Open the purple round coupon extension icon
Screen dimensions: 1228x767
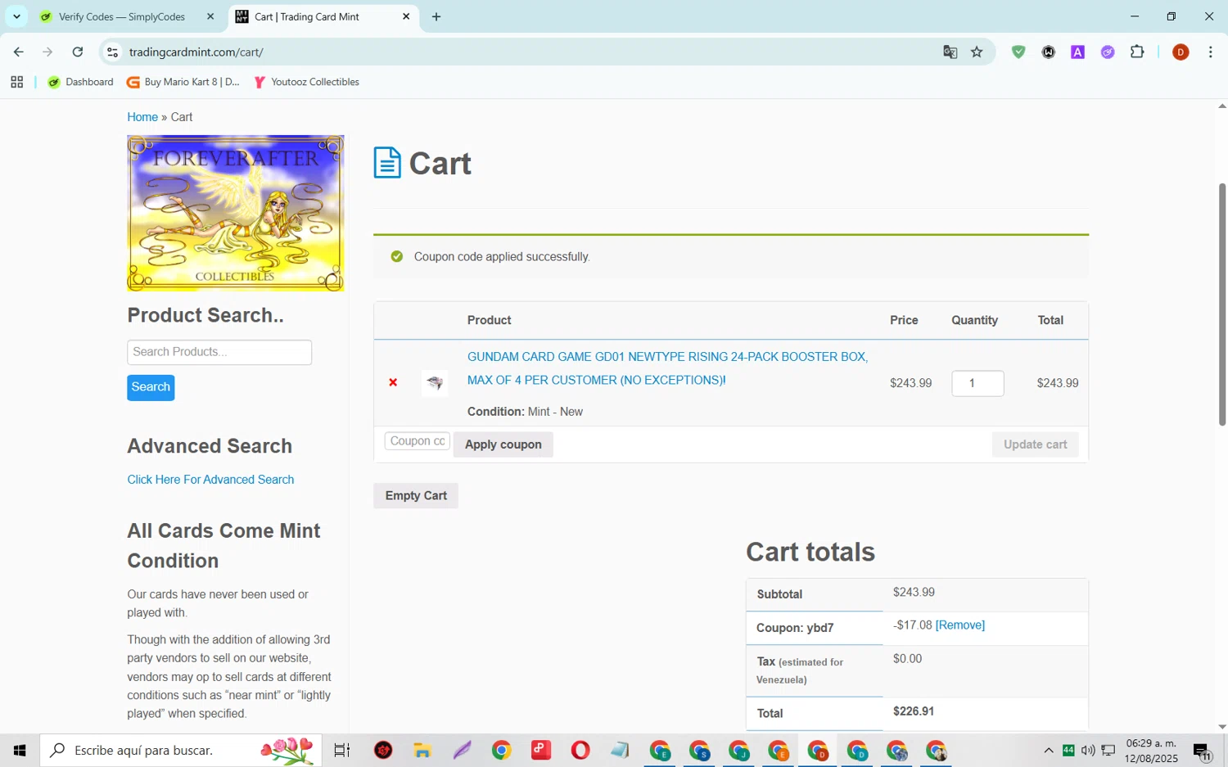pos(1108,52)
